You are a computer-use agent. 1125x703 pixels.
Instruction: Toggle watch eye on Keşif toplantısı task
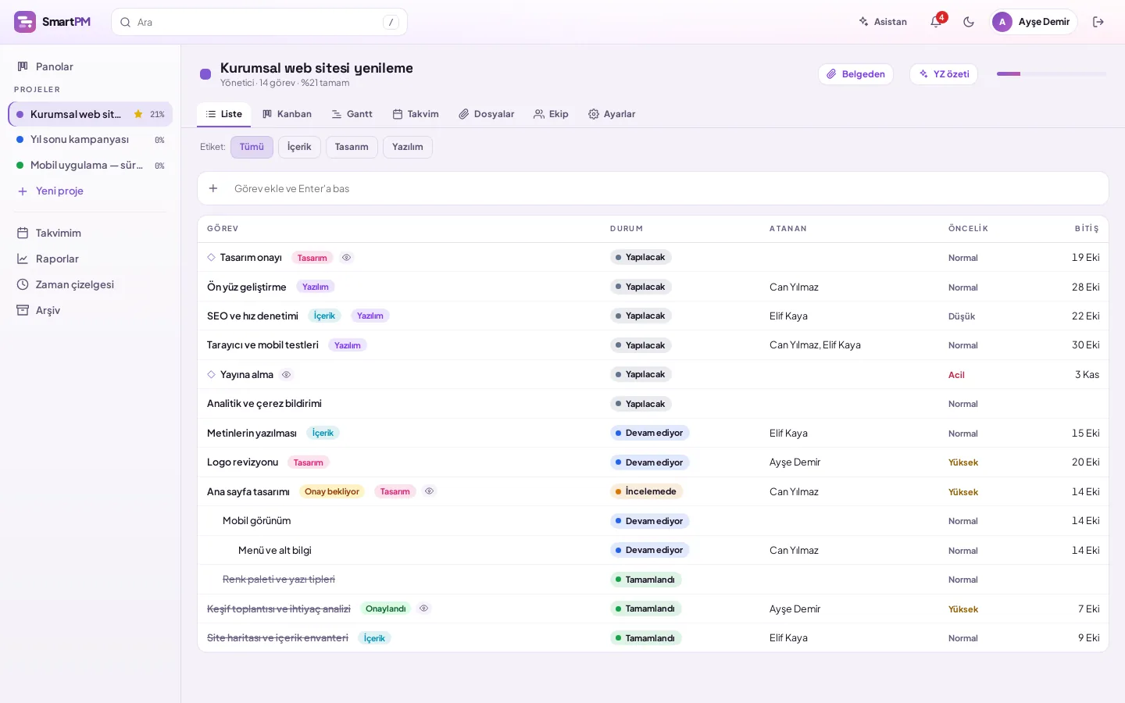tap(423, 608)
